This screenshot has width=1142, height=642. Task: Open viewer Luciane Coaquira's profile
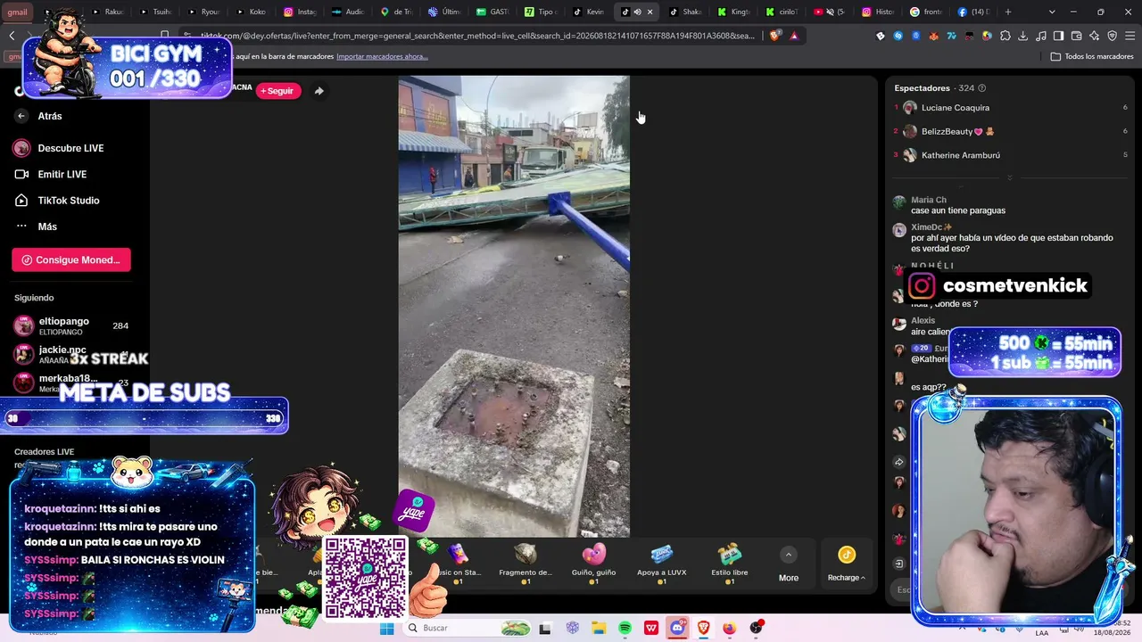coord(955,108)
